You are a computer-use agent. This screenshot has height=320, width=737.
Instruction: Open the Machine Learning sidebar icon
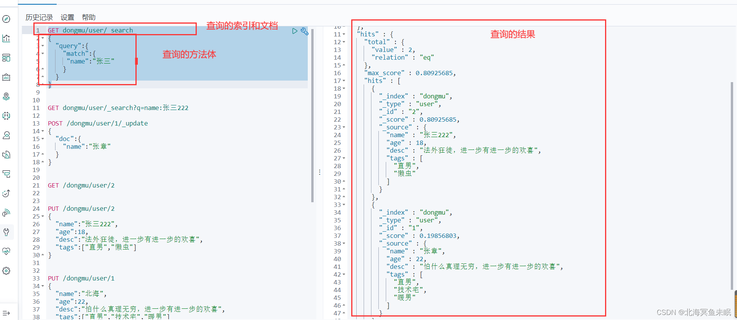[x=6, y=116]
